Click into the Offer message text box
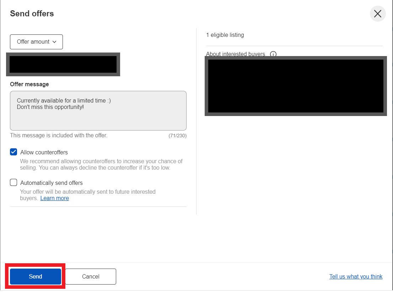The image size is (393, 292). click(98, 111)
